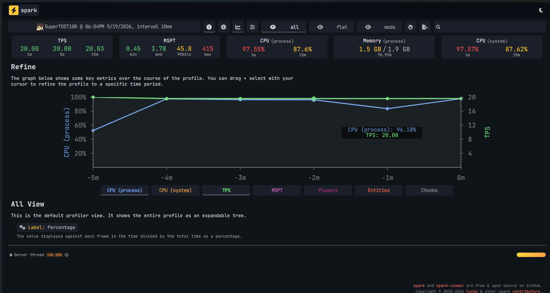The image size is (550, 293).
Task: Toggle the line graph icon
Action: point(238,27)
